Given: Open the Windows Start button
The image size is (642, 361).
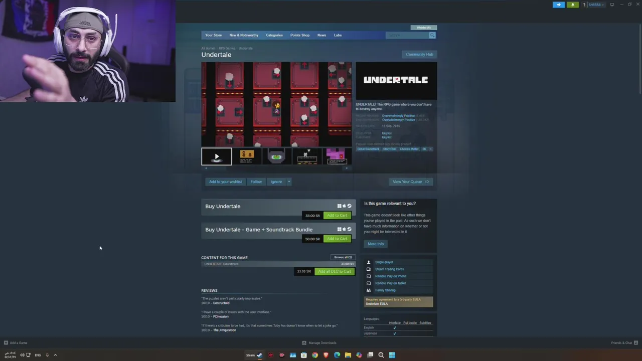Looking at the screenshot, I should tap(392, 355).
